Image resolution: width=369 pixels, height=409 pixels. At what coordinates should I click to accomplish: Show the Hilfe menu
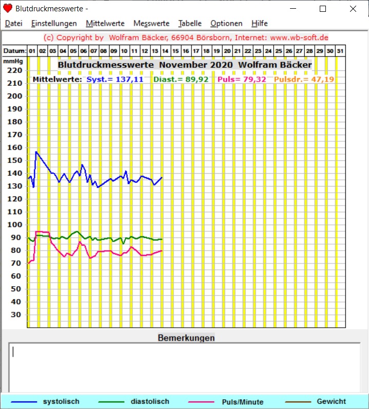(260, 24)
